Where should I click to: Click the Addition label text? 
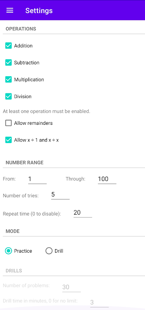(23, 46)
